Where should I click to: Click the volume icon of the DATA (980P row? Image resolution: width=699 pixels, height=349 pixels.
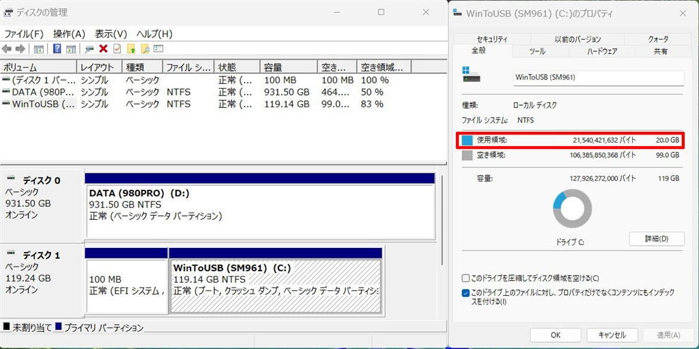pos(5,92)
